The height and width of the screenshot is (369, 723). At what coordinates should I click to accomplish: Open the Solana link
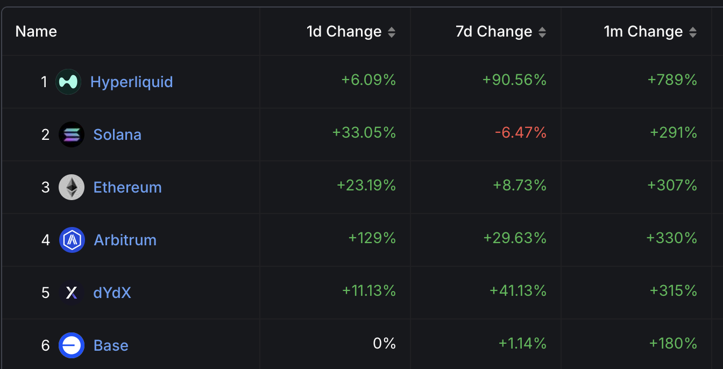click(x=117, y=134)
